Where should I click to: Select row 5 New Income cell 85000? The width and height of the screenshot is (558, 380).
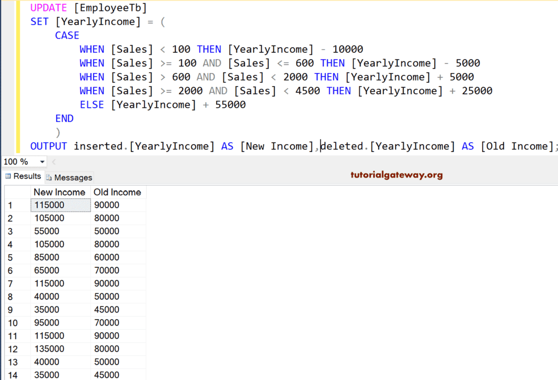point(60,258)
